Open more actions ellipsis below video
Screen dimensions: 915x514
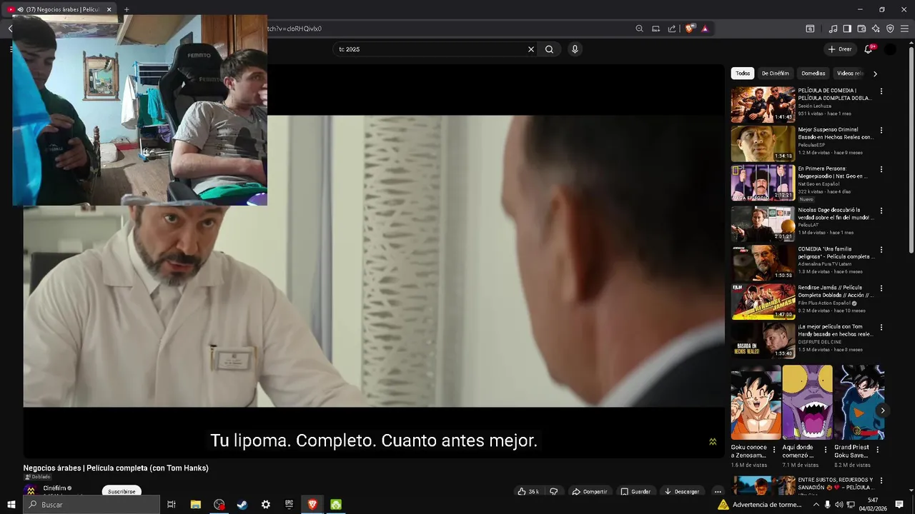click(x=718, y=491)
